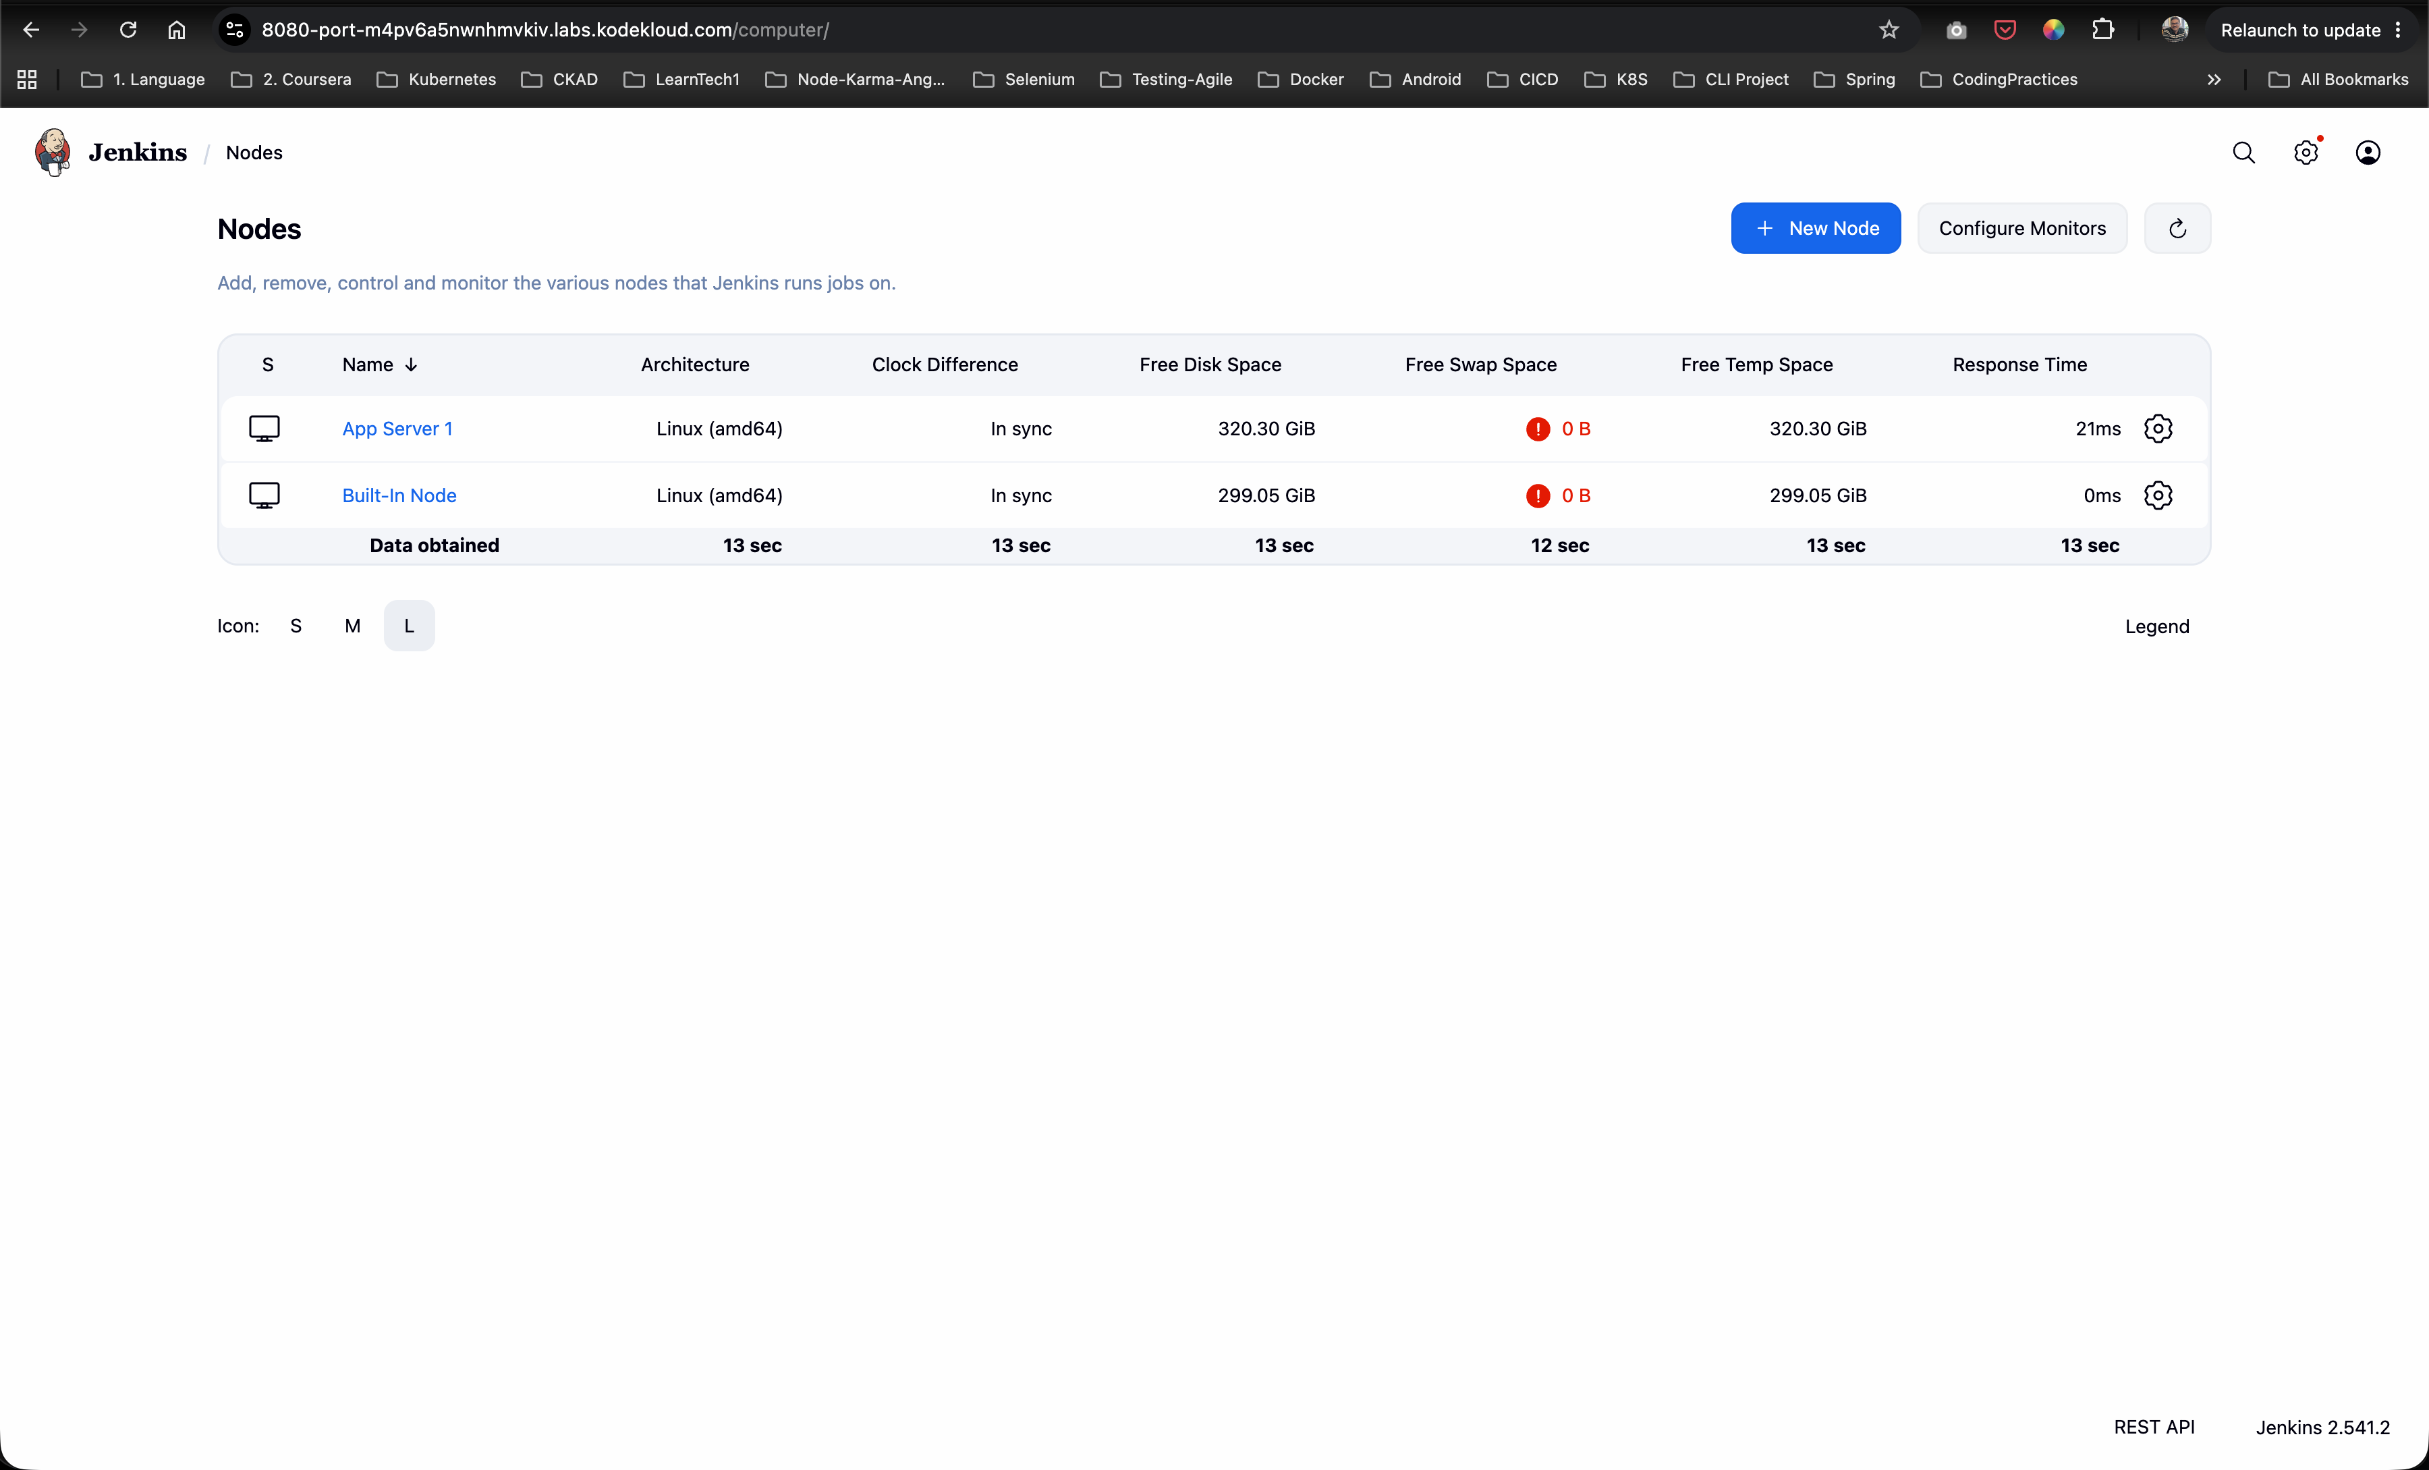This screenshot has height=1470, width=2429.
Task: Open Configure Monitors
Action: 2022,227
